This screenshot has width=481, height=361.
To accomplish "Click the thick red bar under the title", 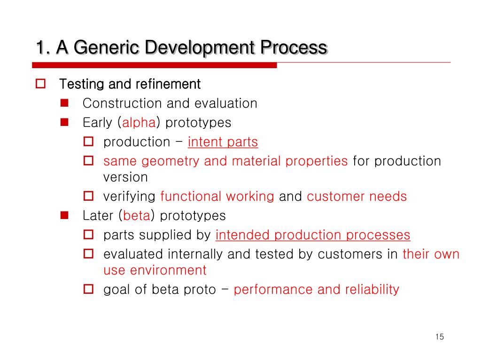I will point(154,65).
